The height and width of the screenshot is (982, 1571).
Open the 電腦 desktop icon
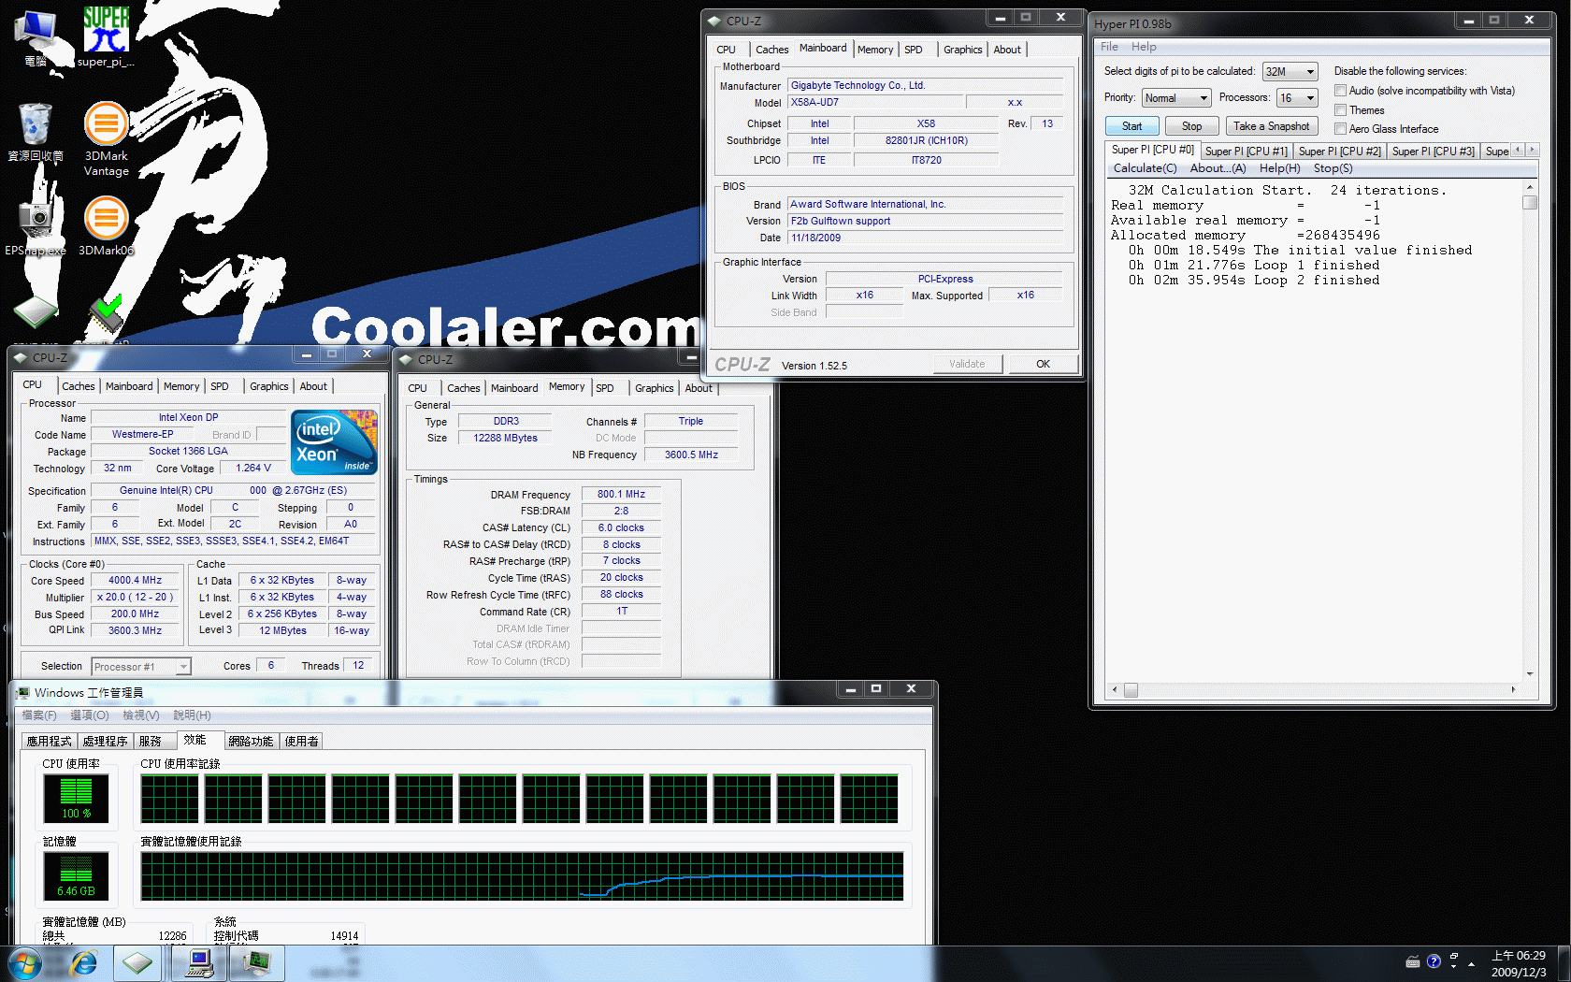tap(36, 37)
